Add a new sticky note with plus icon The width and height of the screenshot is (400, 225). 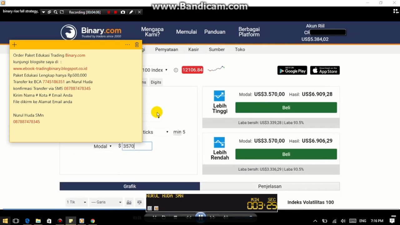(x=14, y=45)
